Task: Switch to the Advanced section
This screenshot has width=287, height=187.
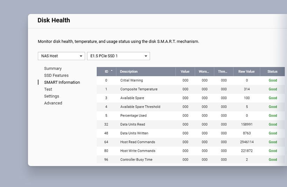Action: click(53, 103)
